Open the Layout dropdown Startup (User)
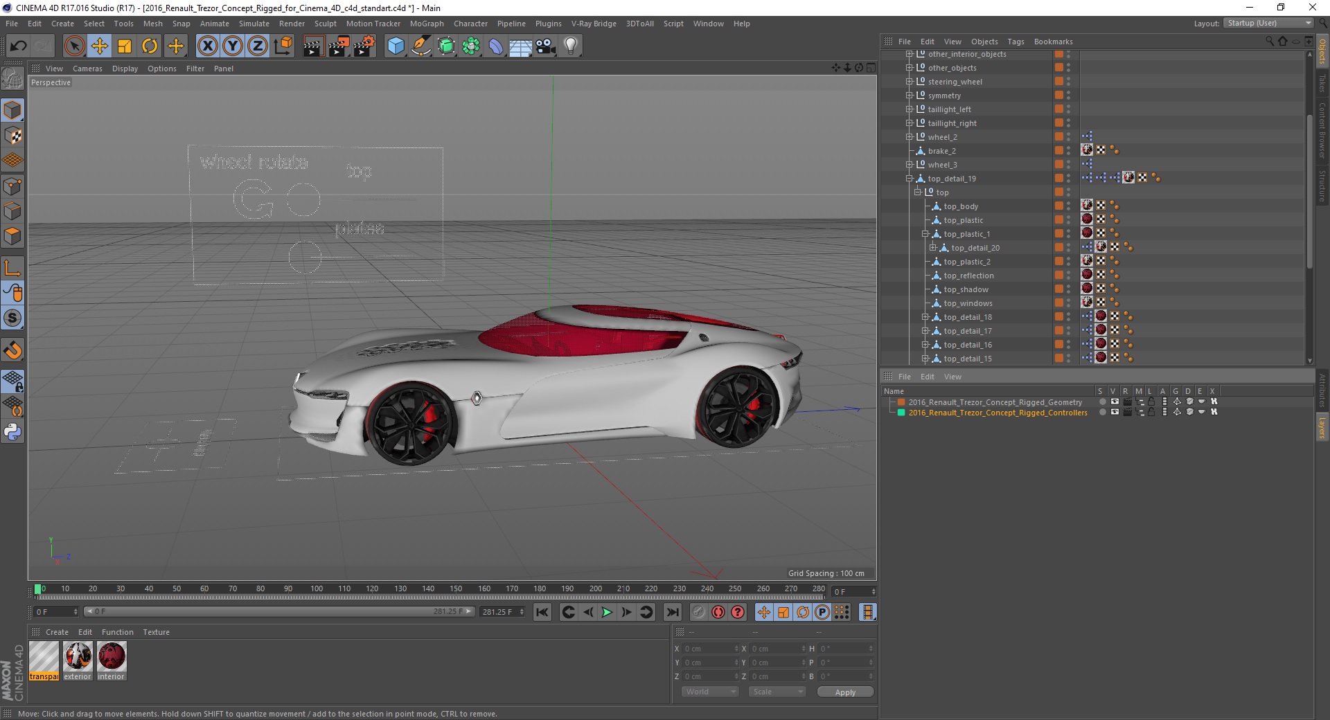 [x=1268, y=23]
